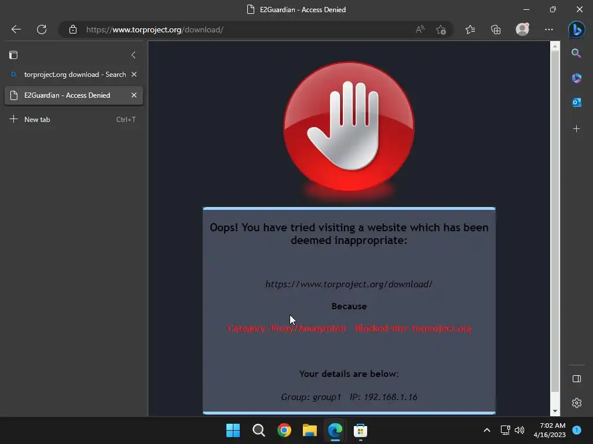Open Collections panel
This screenshot has height=444, width=593.
(x=496, y=29)
